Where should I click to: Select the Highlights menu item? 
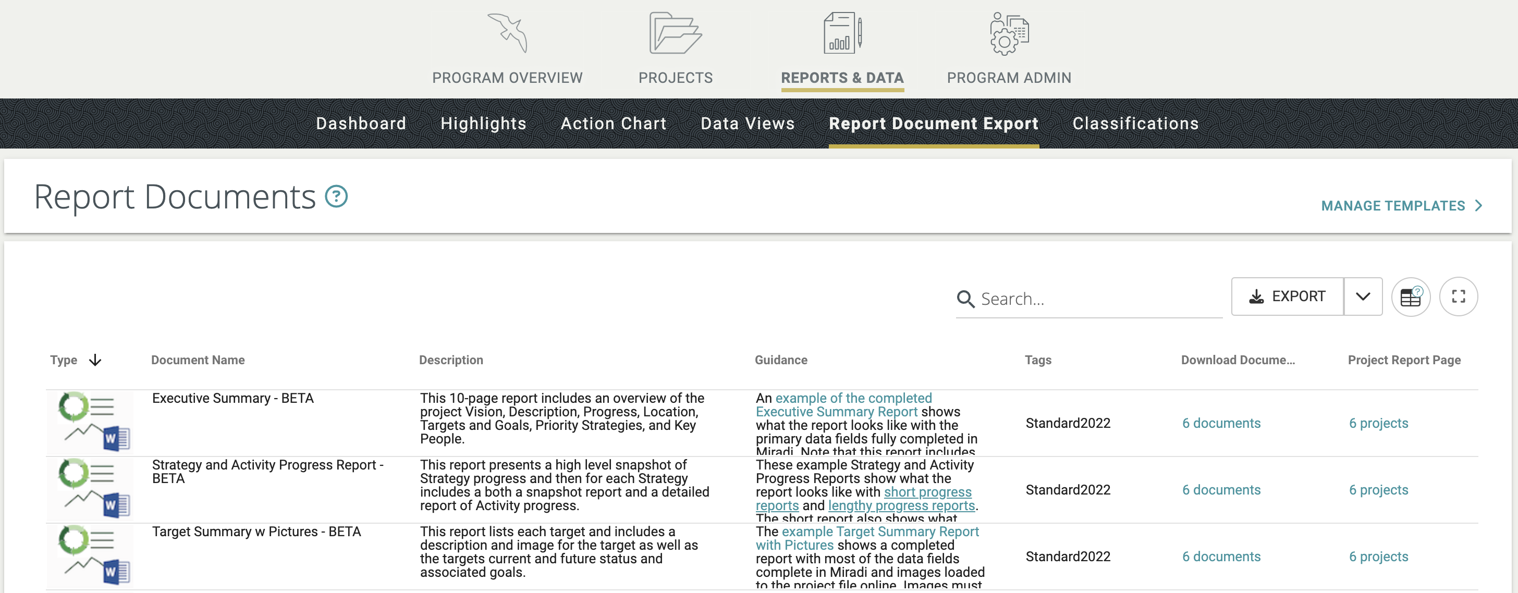click(x=483, y=123)
